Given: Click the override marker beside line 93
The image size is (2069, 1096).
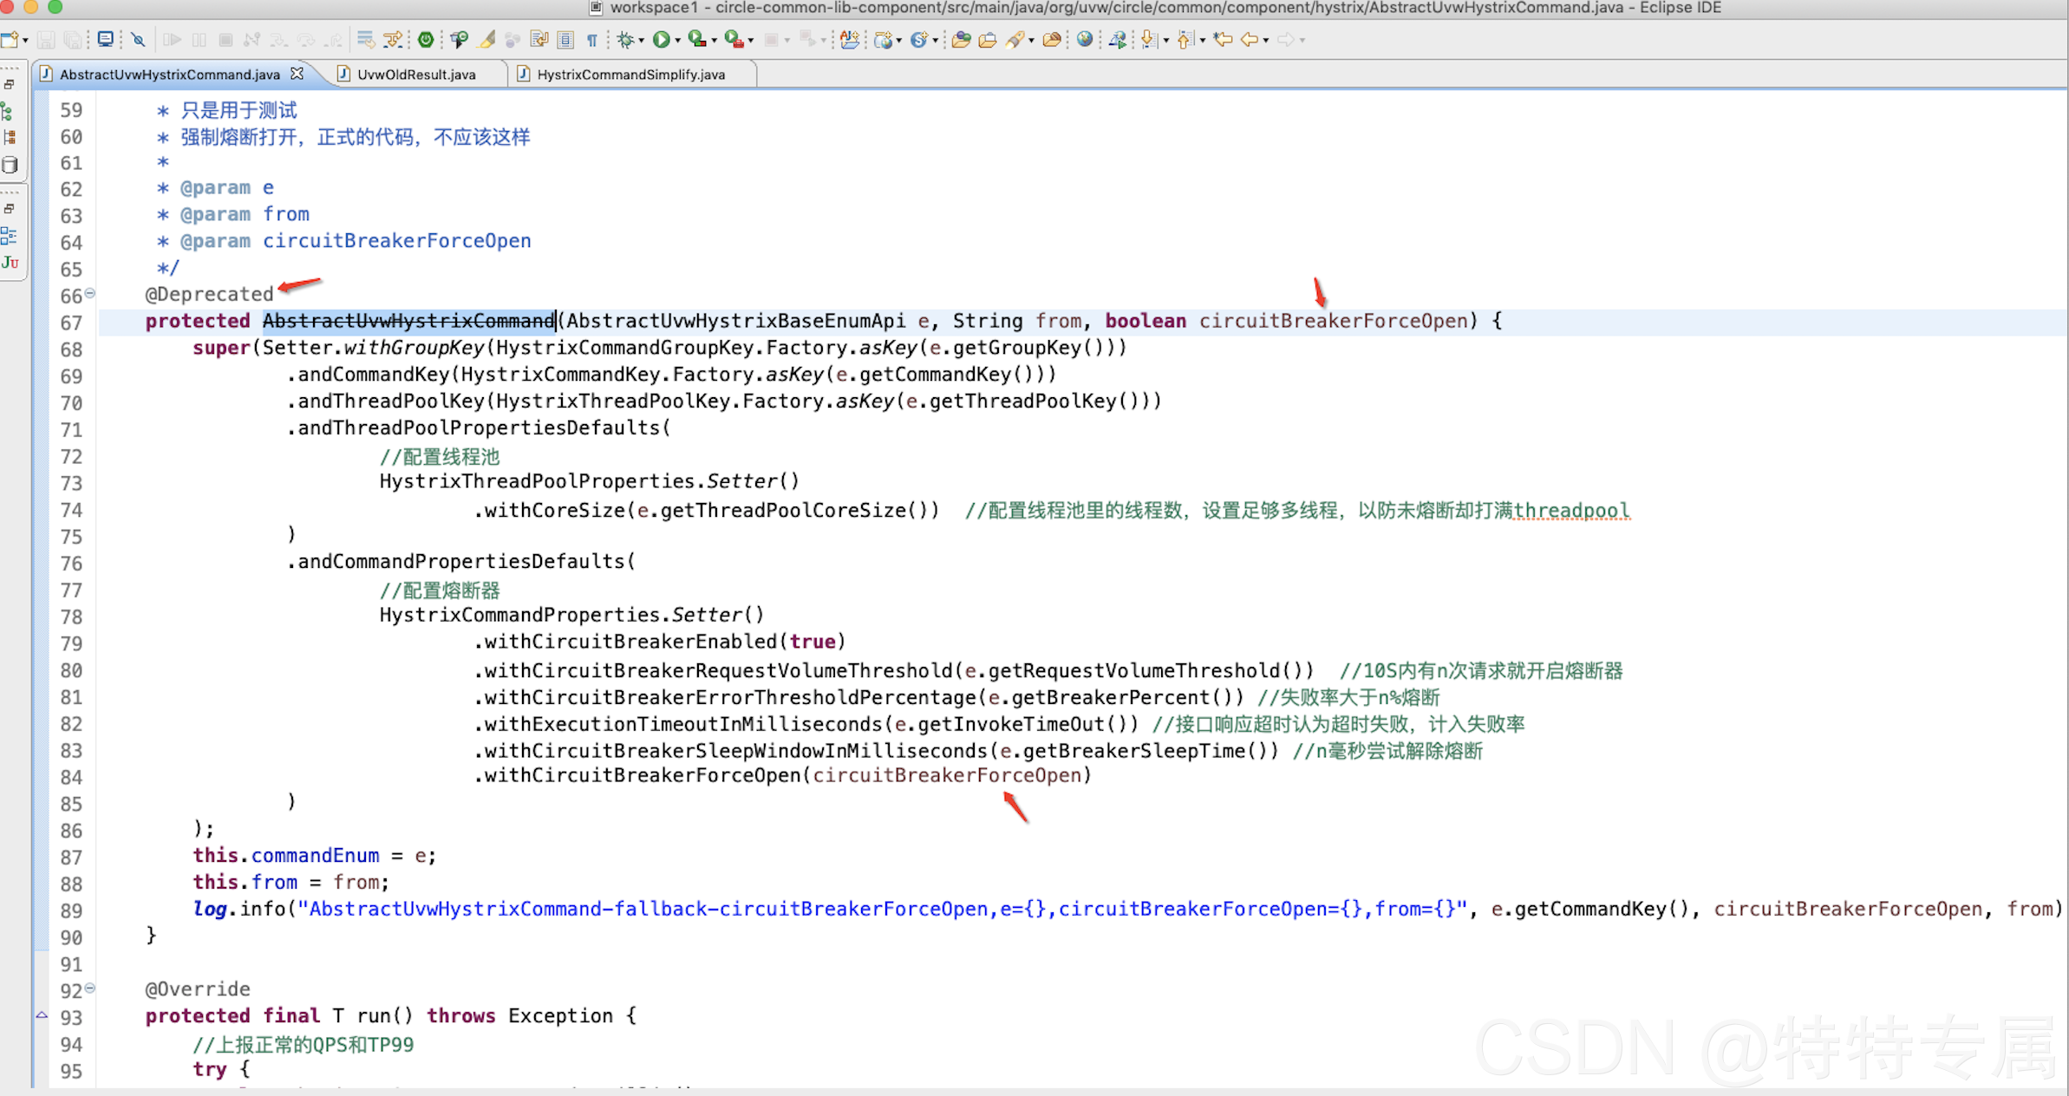Looking at the screenshot, I should (42, 1014).
